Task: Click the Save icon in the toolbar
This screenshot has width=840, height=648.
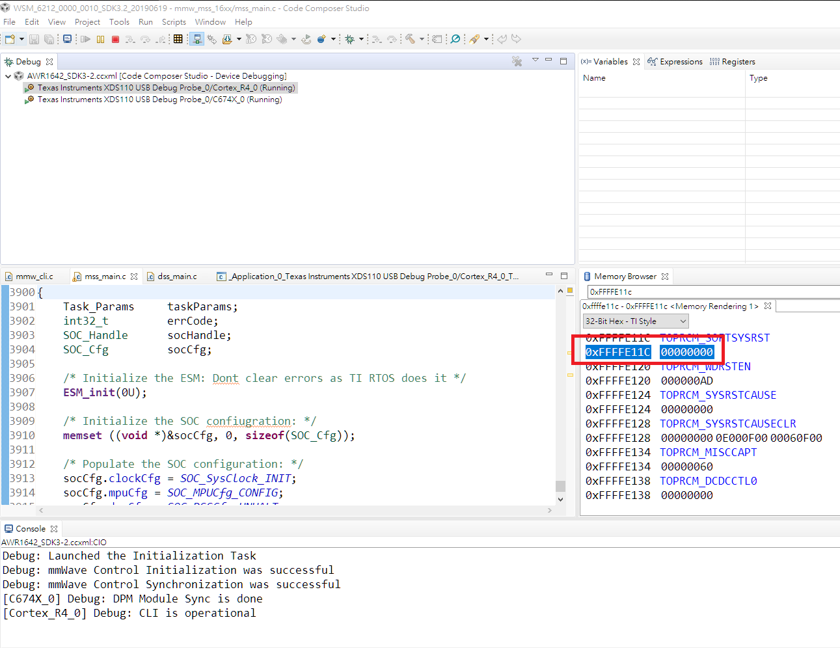Action: (x=34, y=40)
